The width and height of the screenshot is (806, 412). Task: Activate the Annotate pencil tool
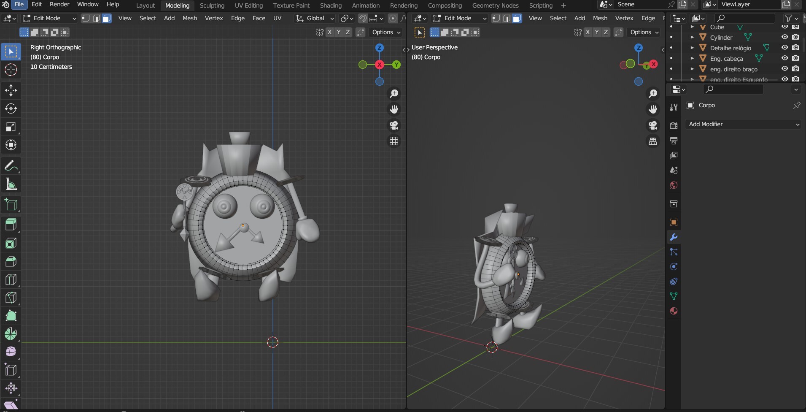point(11,166)
